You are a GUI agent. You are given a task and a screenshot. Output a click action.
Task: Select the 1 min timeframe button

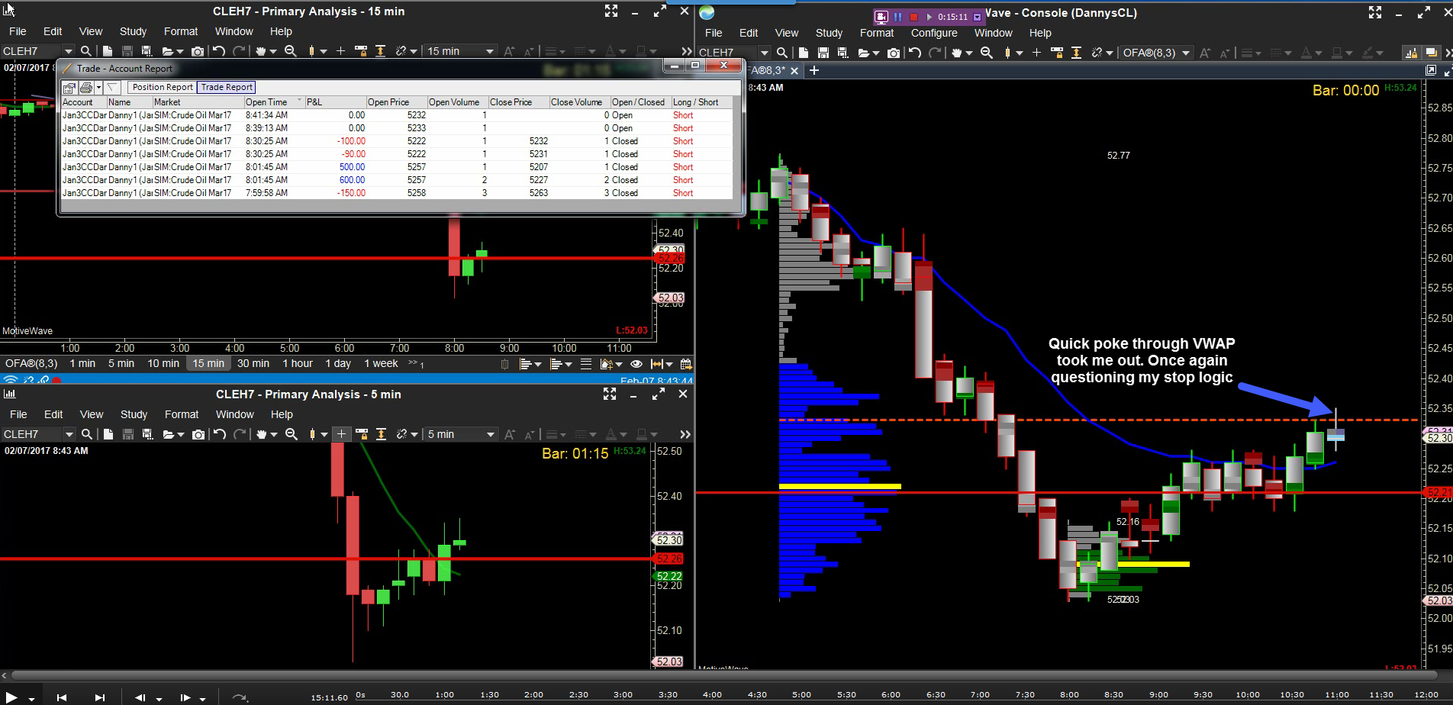82,363
